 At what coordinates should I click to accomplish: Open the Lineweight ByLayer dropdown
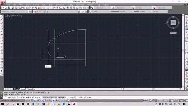142,11
